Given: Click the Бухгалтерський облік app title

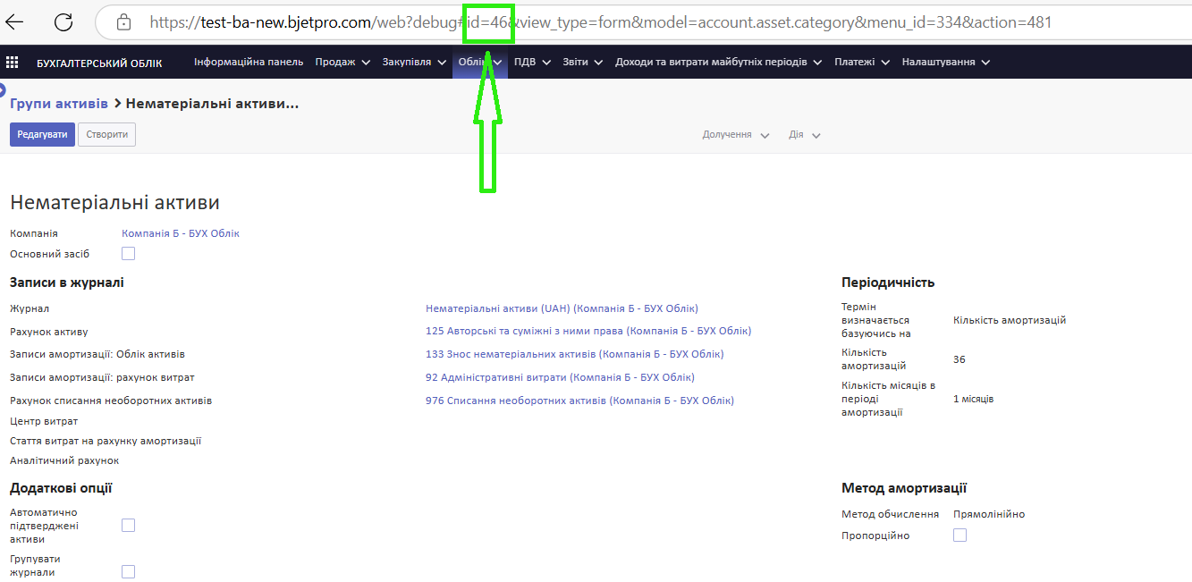Looking at the screenshot, I should (x=99, y=63).
